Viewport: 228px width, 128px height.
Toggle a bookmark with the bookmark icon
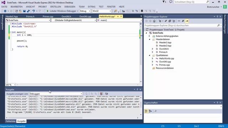tap(142, 11)
